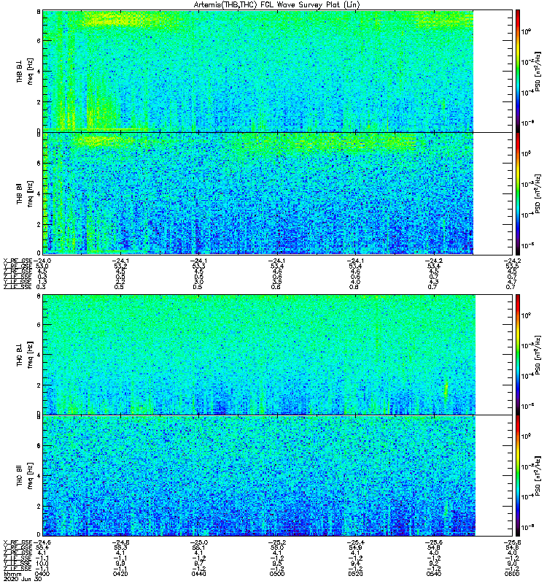Click the 0500 time label

277,574
